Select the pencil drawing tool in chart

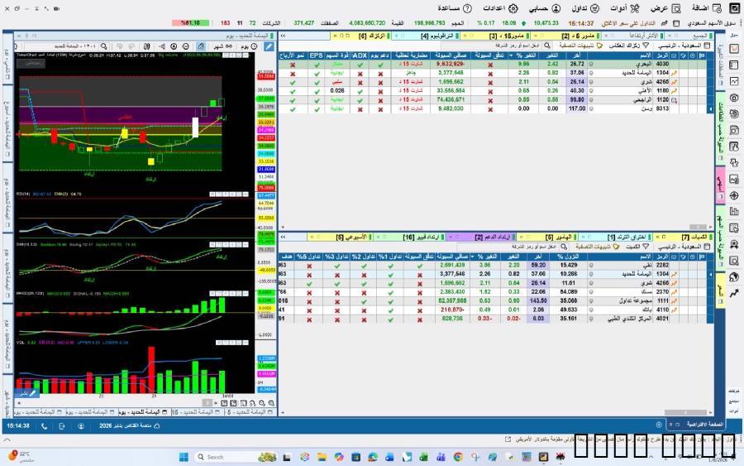(269, 46)
